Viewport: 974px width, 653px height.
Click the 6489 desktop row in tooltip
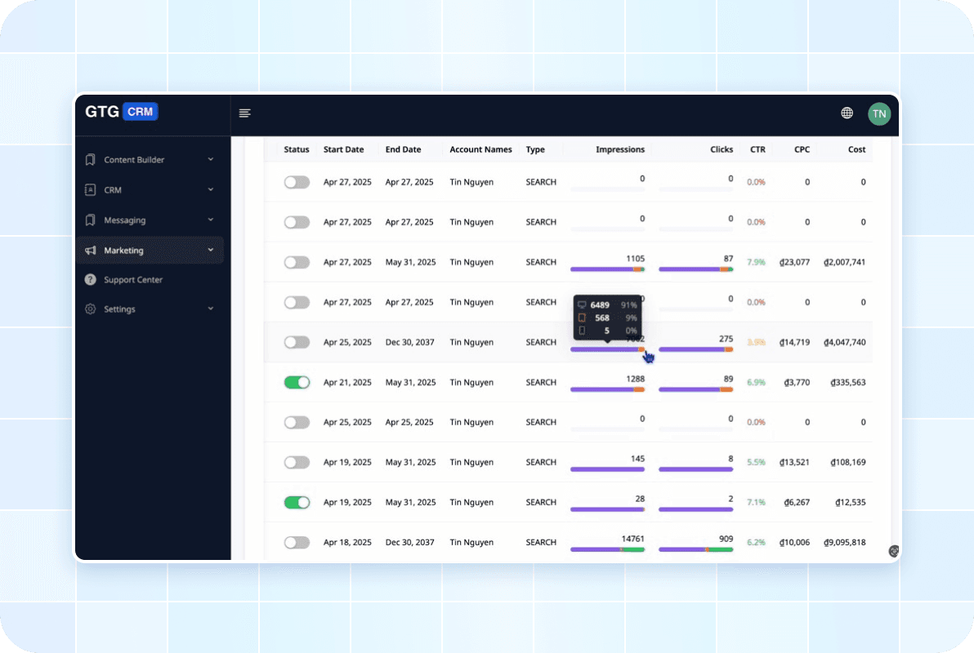tap(607, 304)
